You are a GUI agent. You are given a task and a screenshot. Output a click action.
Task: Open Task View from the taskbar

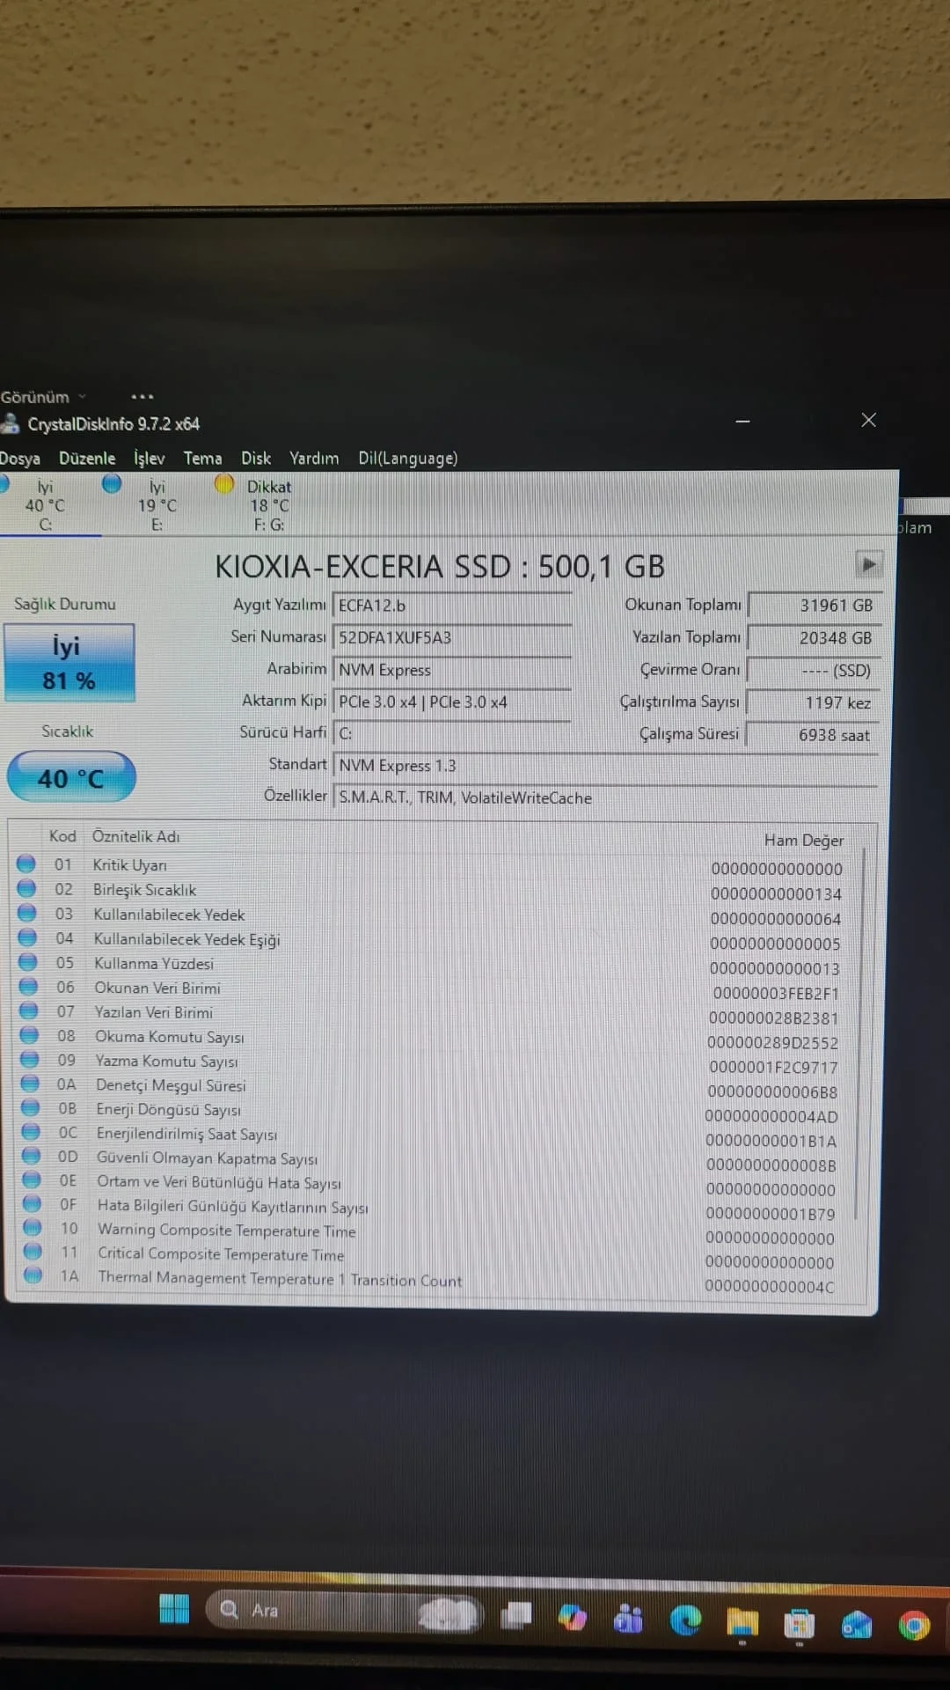coord(517,1615)
